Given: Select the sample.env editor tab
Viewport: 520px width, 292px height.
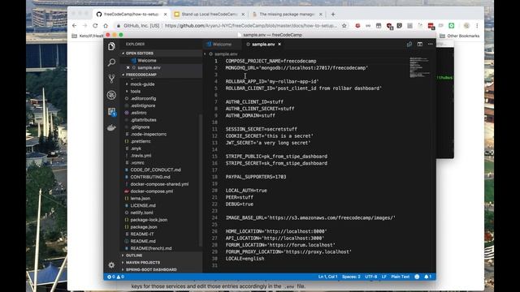Looking at the screenshot, I should pos(263,44).
